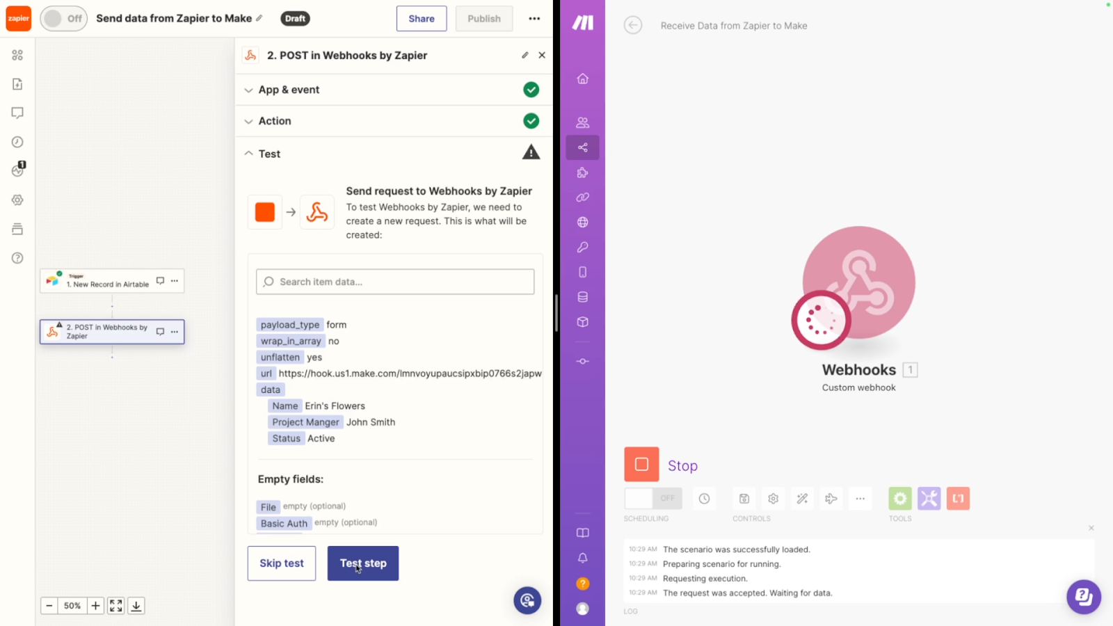The image size is (1113, 626).
Task: Click the Make auto-align magic wand
Action: click(x=802, y=499)
